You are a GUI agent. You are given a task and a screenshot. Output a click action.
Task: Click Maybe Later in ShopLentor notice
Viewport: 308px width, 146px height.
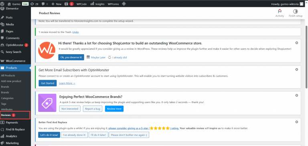point(98,58)
